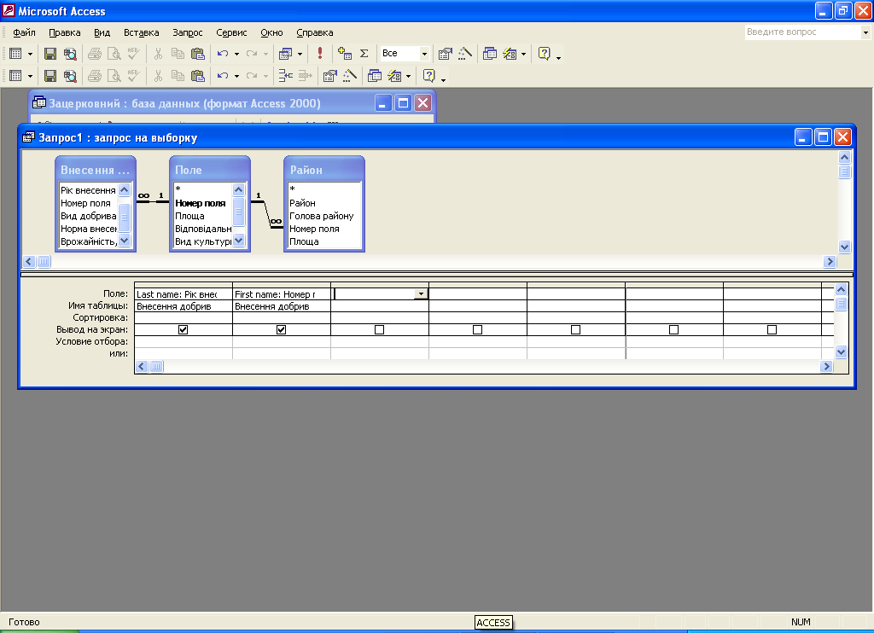Click the Insert Rows icon in the lower toolbar
This screenshot has height=633, width=874.
pyautogui.click(x=286, y=76)
